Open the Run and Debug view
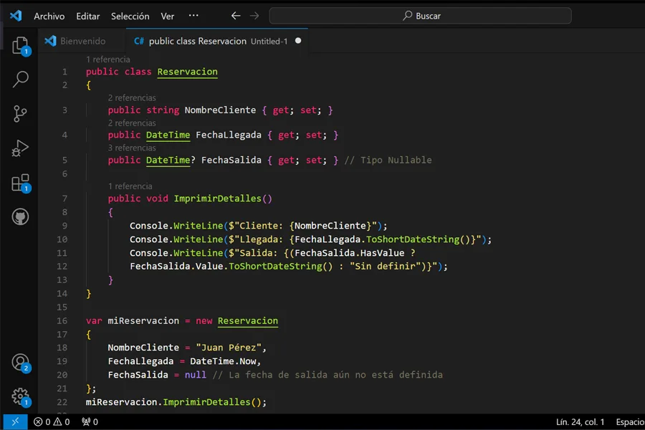Screen dimensions: 645x430 20,148
